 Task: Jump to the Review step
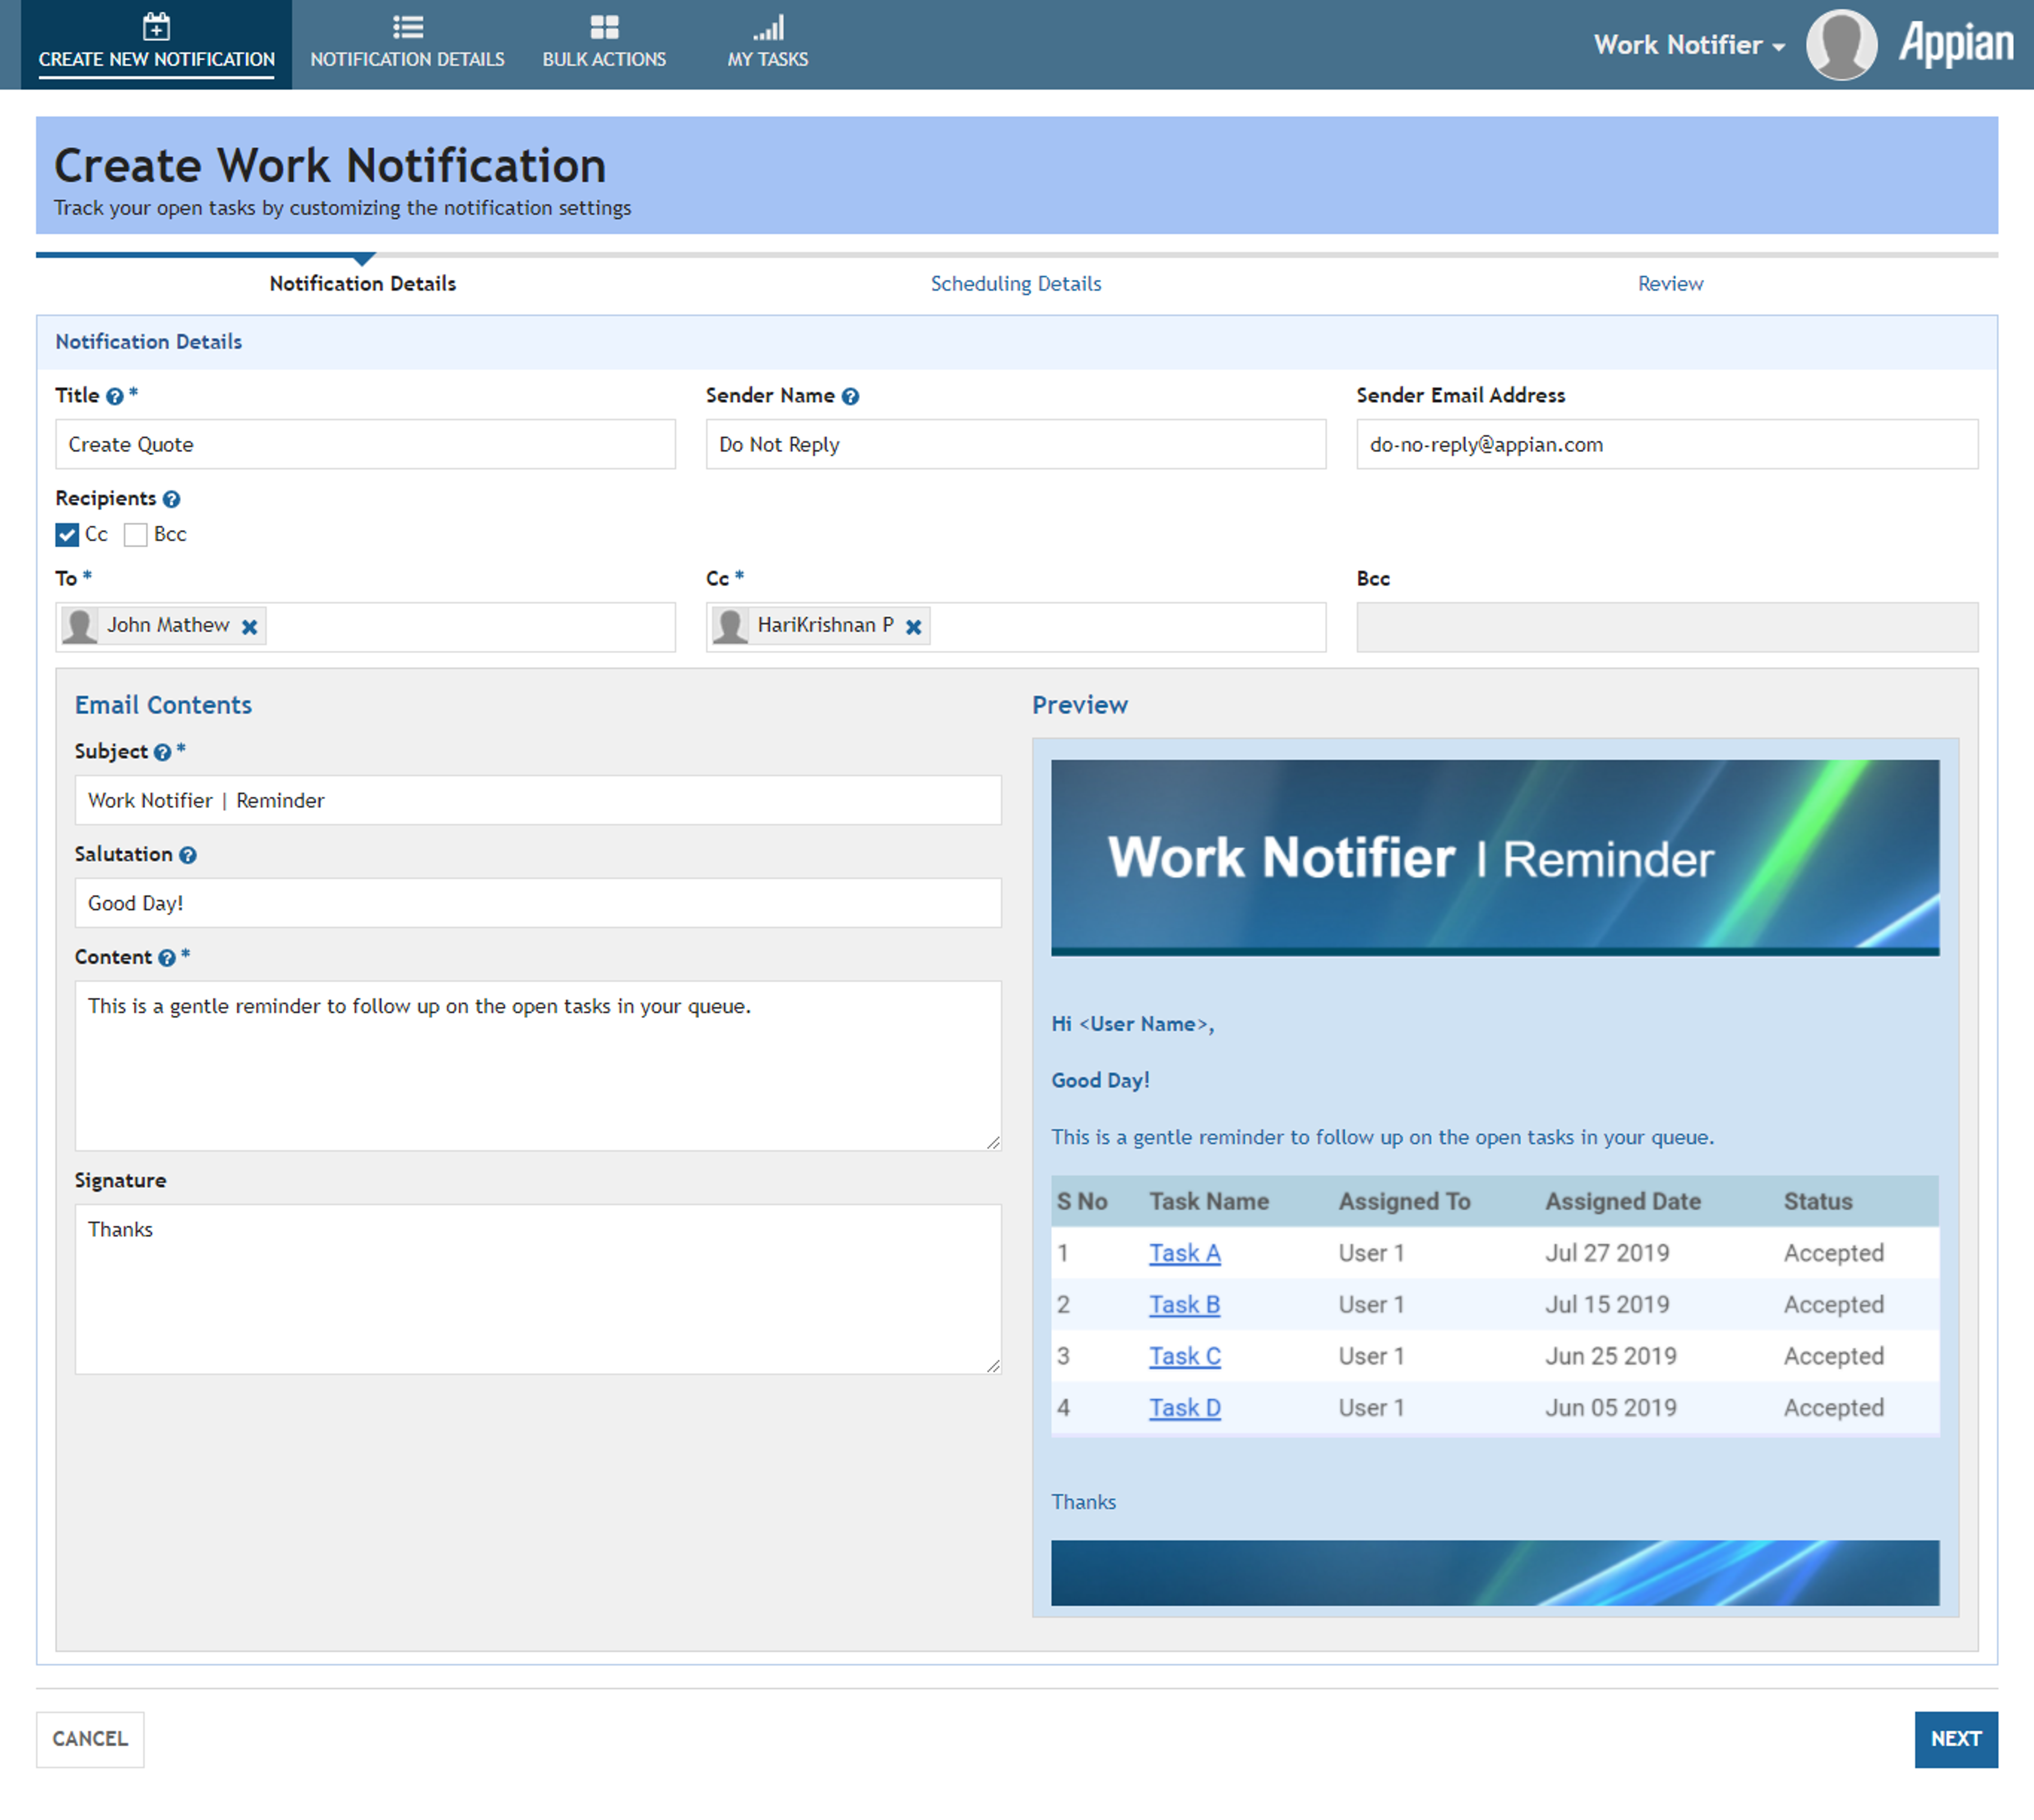pos(1670,284)
